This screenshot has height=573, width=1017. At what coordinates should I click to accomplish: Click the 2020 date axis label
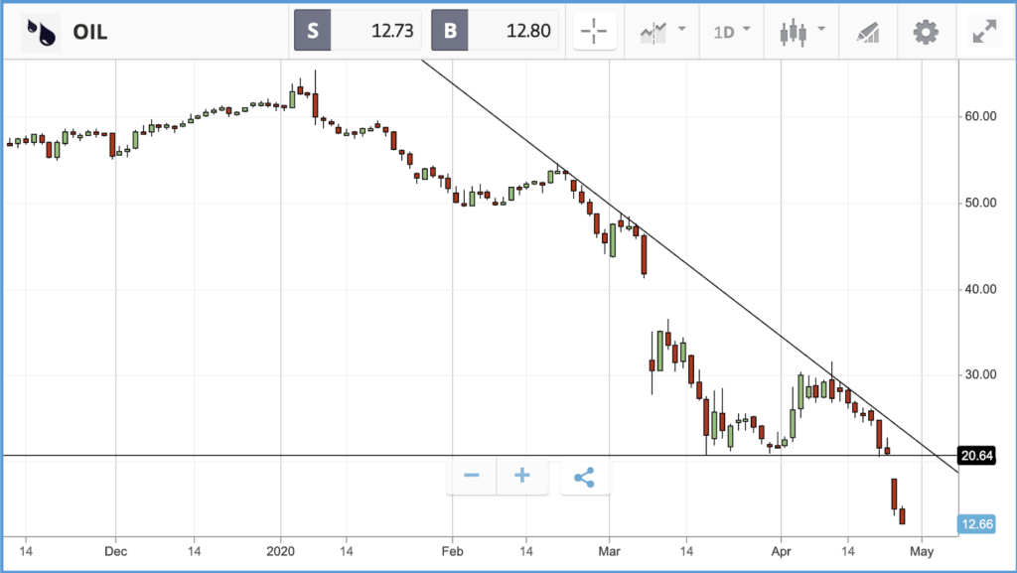pos(280,551)
